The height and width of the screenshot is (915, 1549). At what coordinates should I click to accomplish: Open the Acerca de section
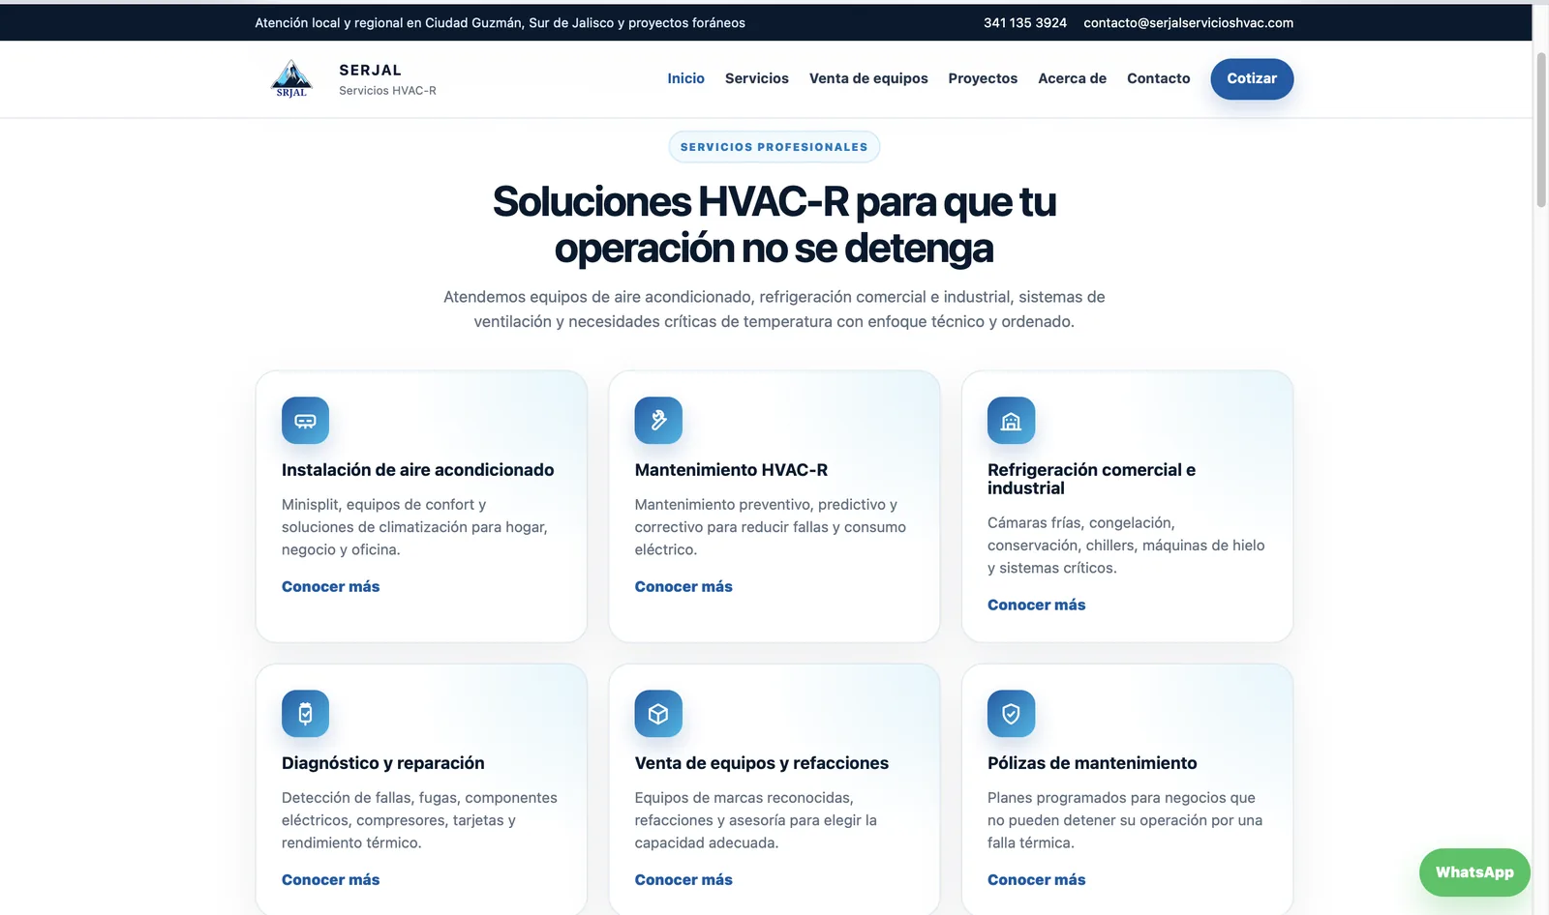[1072, 78]
